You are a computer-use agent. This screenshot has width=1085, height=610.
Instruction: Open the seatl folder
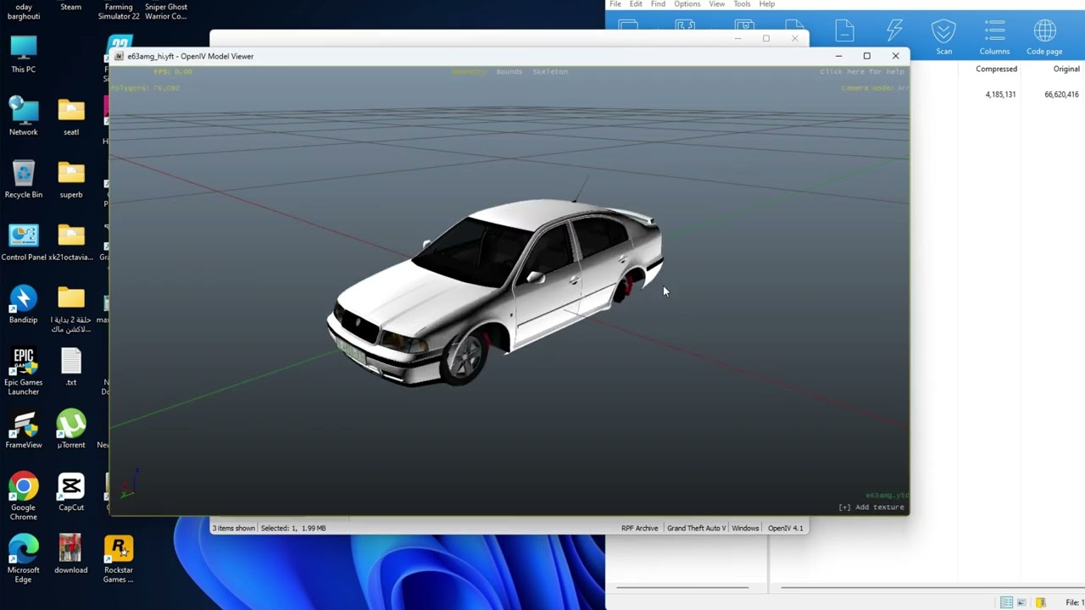coord(71,116)
